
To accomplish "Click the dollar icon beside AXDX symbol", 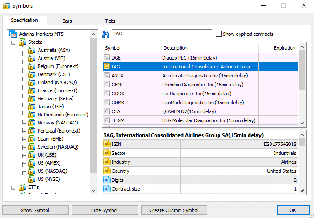I will point(107,76).
